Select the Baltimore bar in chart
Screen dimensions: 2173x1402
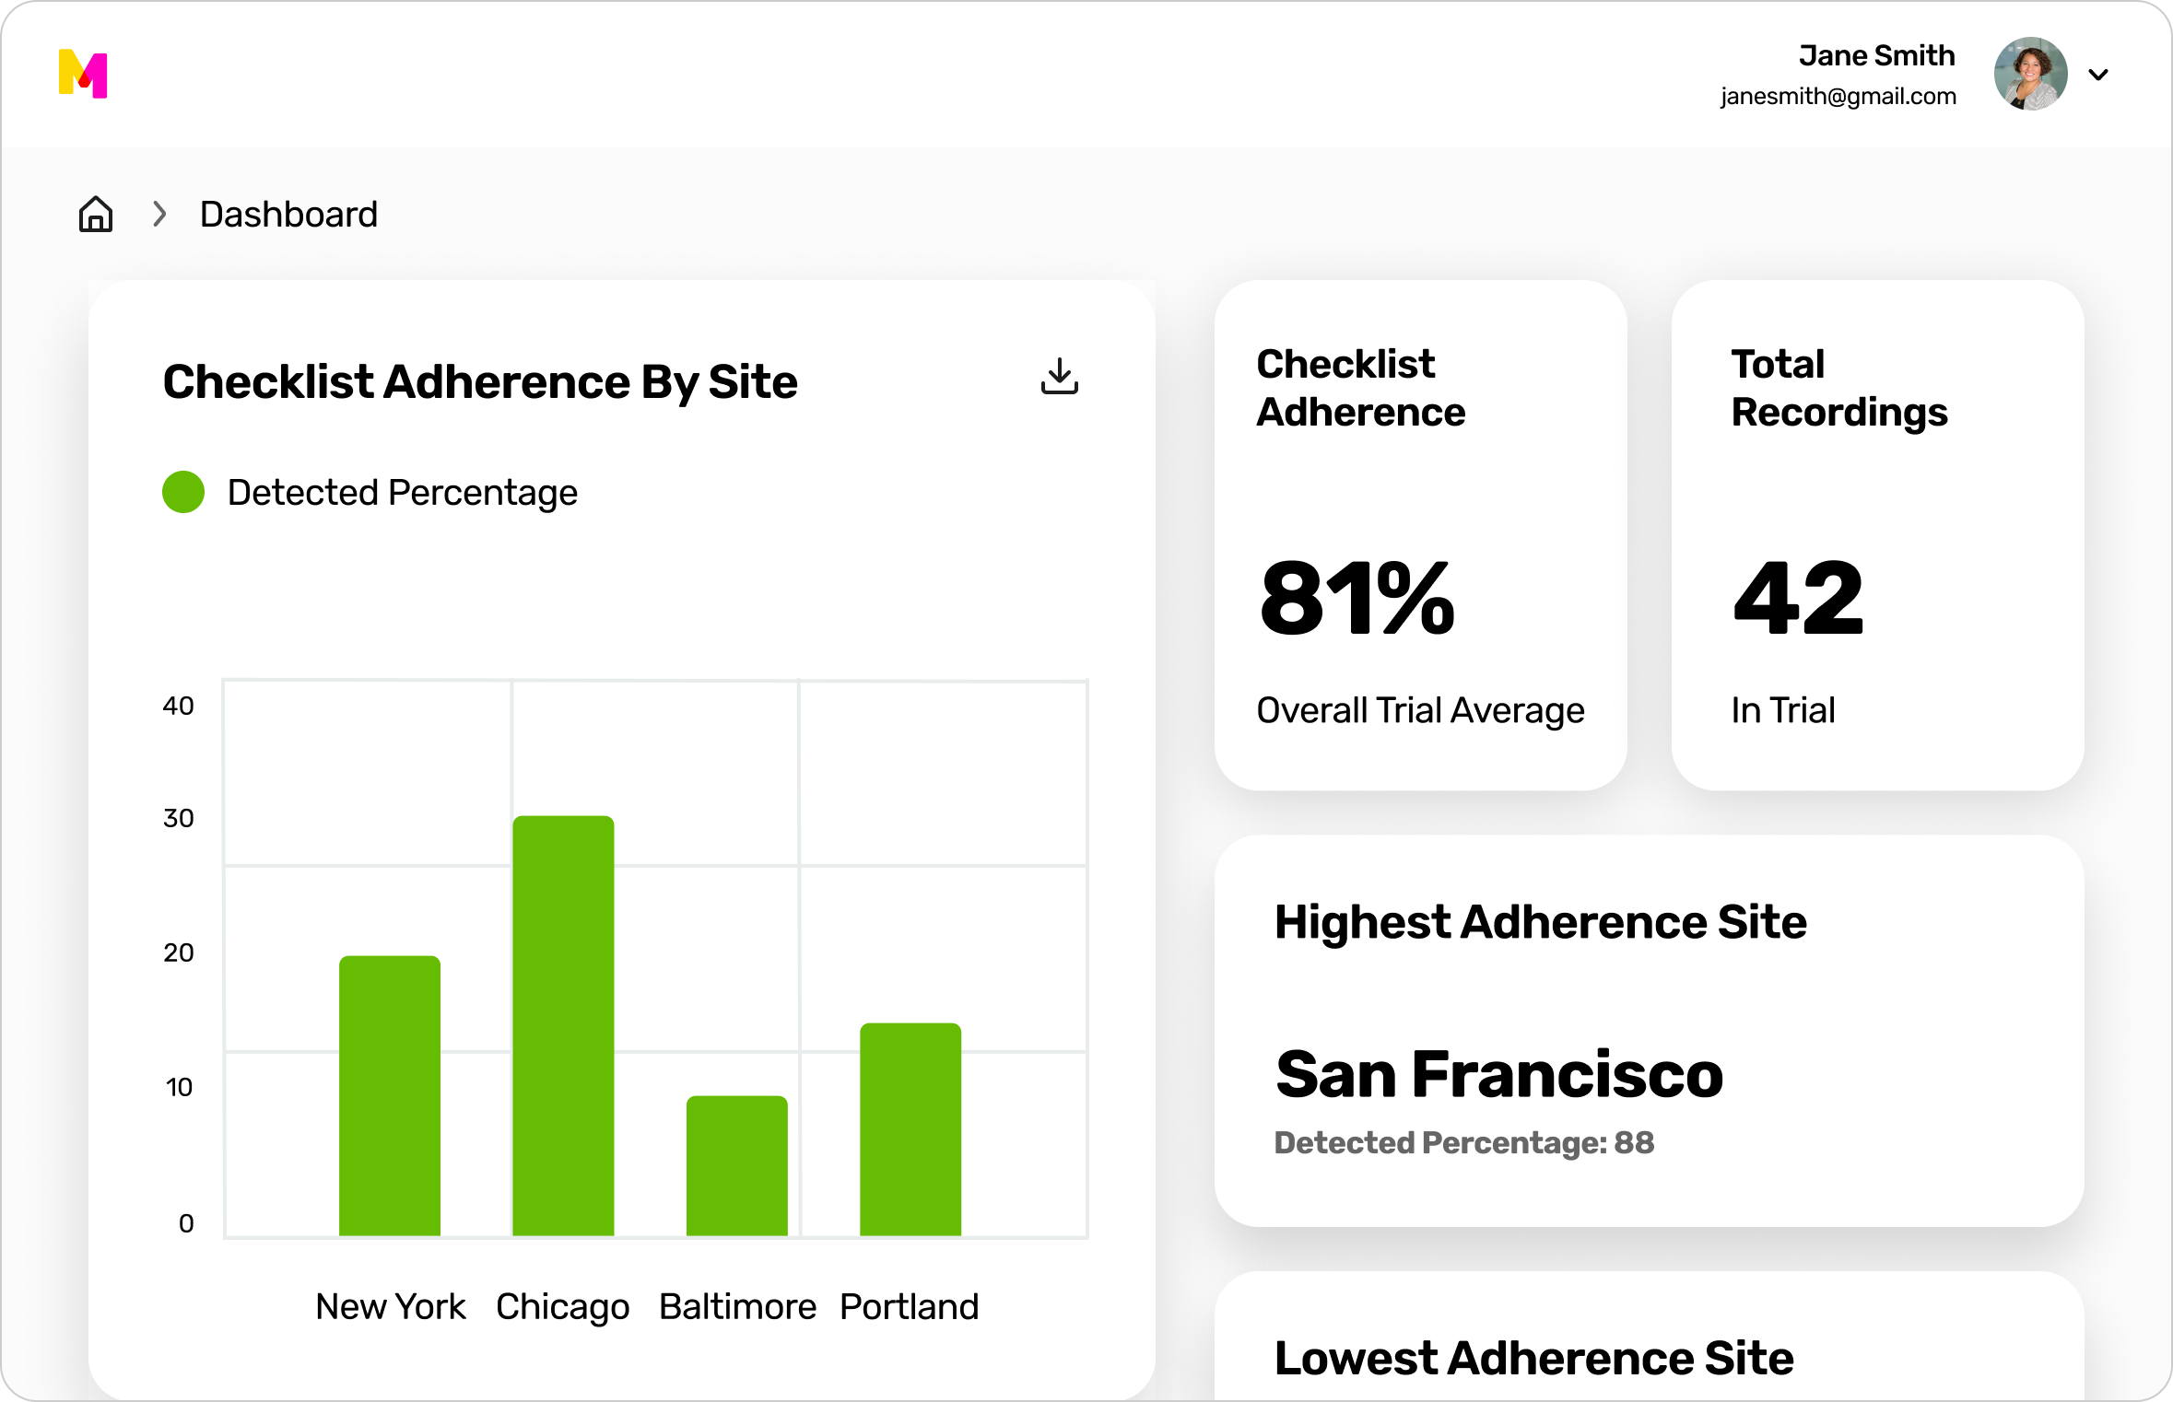(x=737, y=1165)
